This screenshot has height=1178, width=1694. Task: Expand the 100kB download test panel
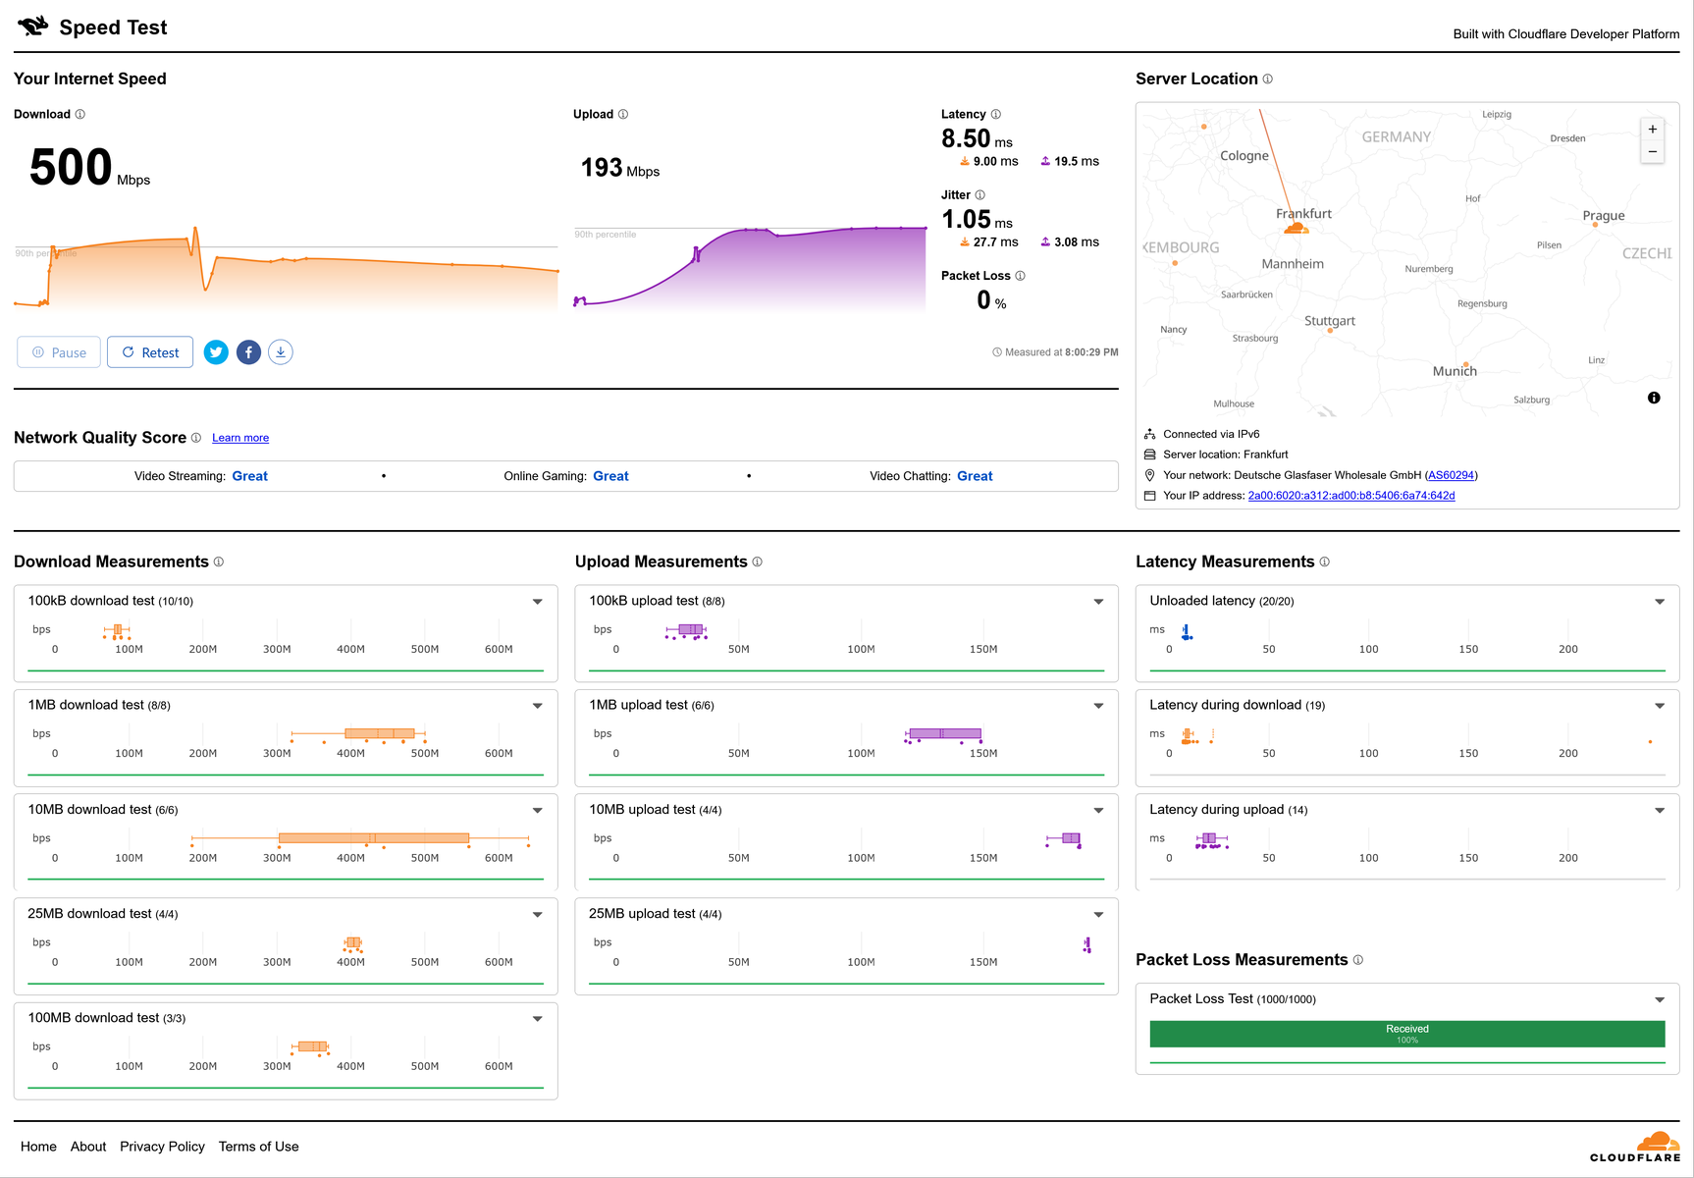pyautogui.click(x=538, y=602)
